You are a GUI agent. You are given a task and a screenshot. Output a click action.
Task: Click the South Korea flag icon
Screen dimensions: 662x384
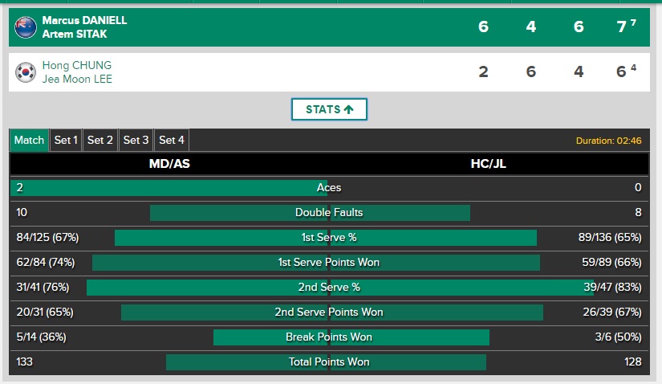coord(26,72)
